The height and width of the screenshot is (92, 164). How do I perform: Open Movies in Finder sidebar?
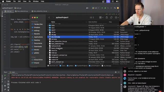(35, 50)
